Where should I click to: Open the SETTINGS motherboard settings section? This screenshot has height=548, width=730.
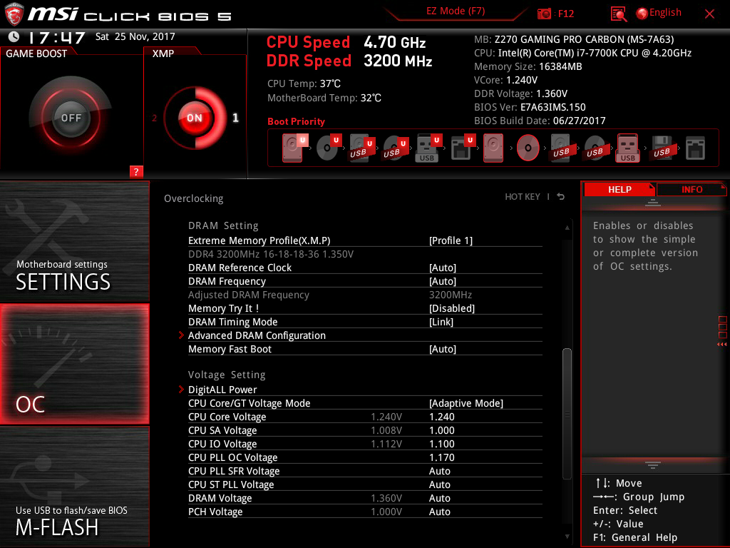(74, 241)
